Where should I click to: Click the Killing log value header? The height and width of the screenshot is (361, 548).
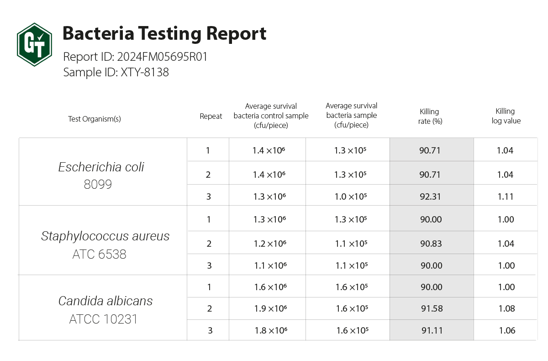pyautogui.click(x=506, y=116)
